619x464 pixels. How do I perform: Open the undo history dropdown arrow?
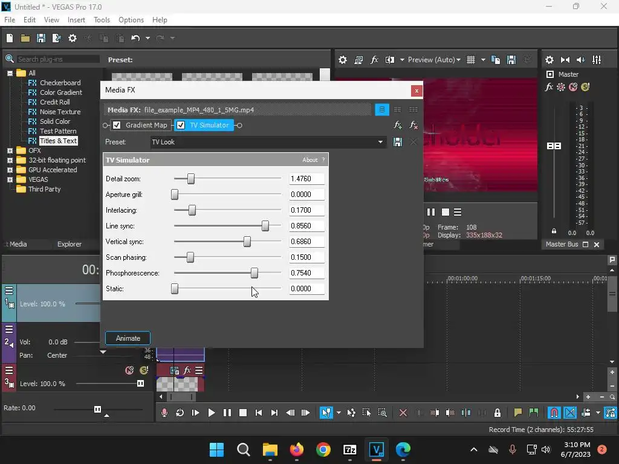147,38
